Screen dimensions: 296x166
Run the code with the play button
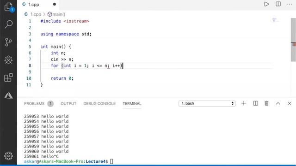tap(266, 4)
